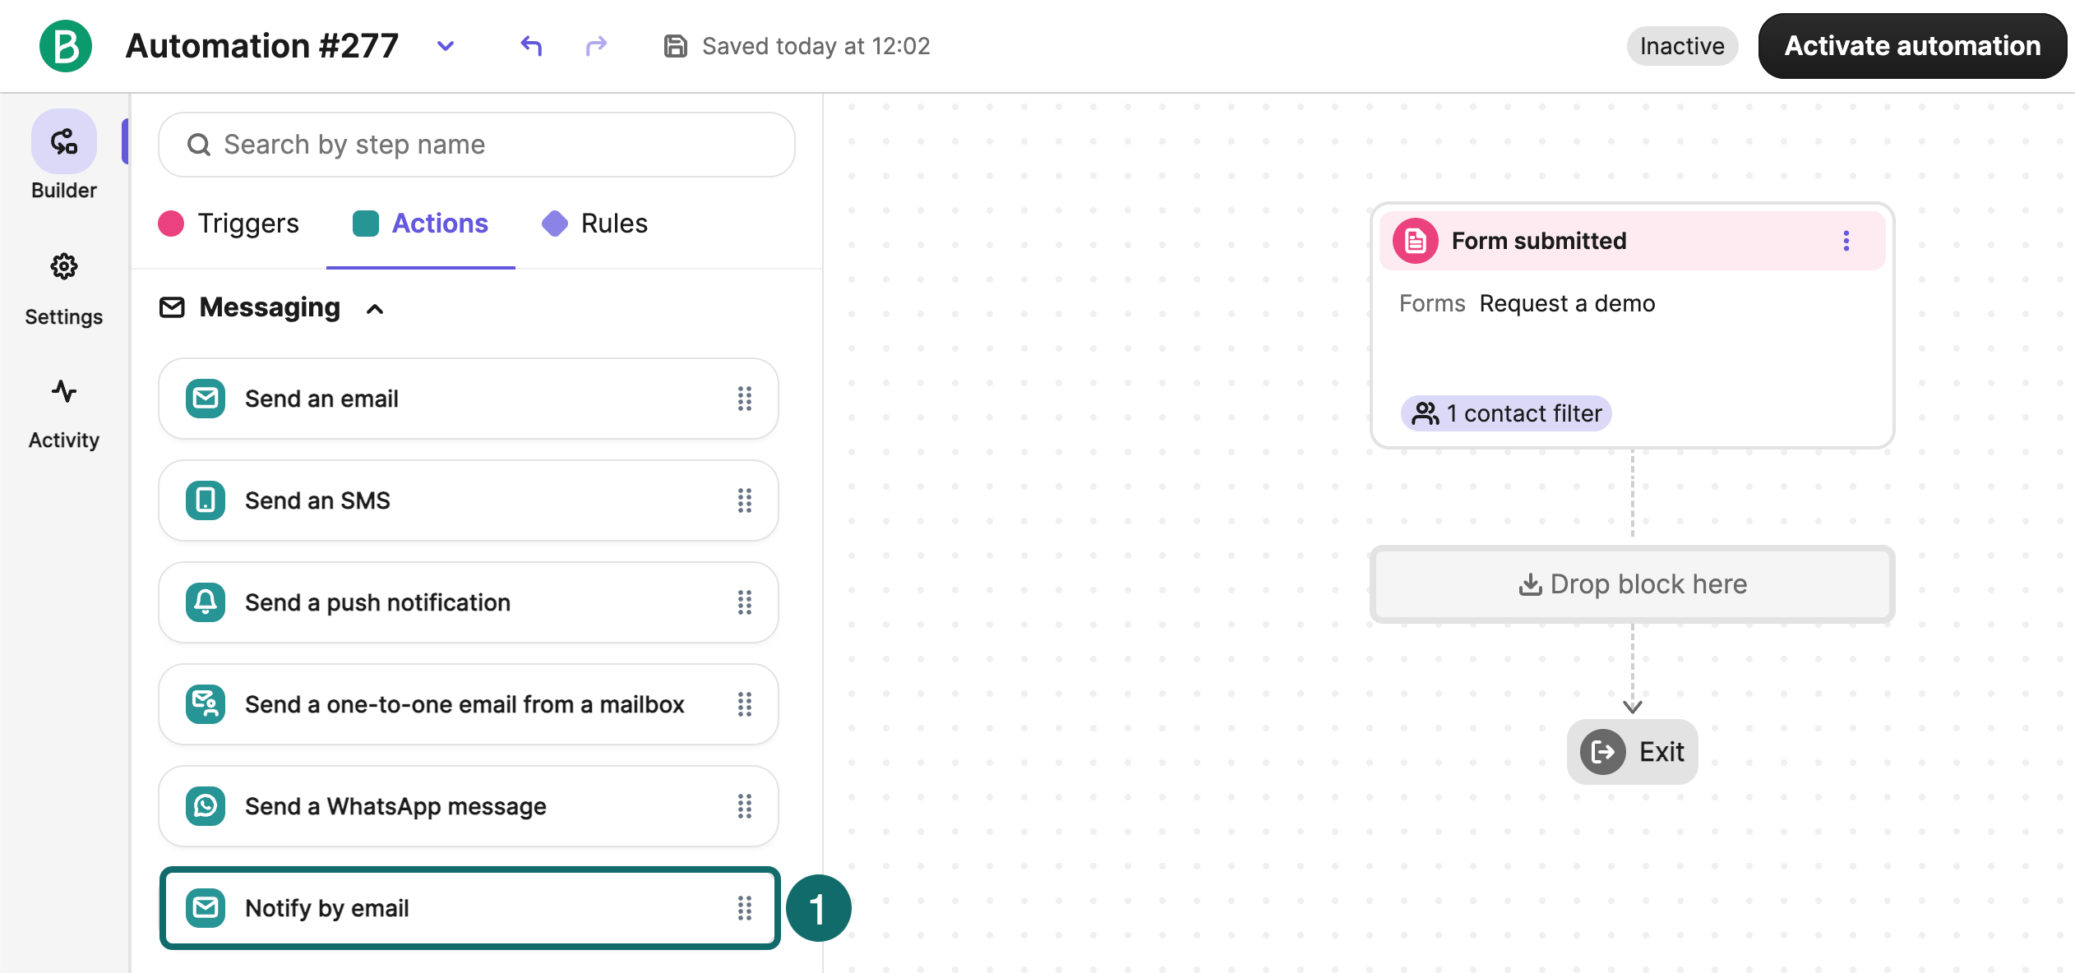Grab the drag handle for Notify by email
This screenshot has width=2075, height=973.
point(745,908)
